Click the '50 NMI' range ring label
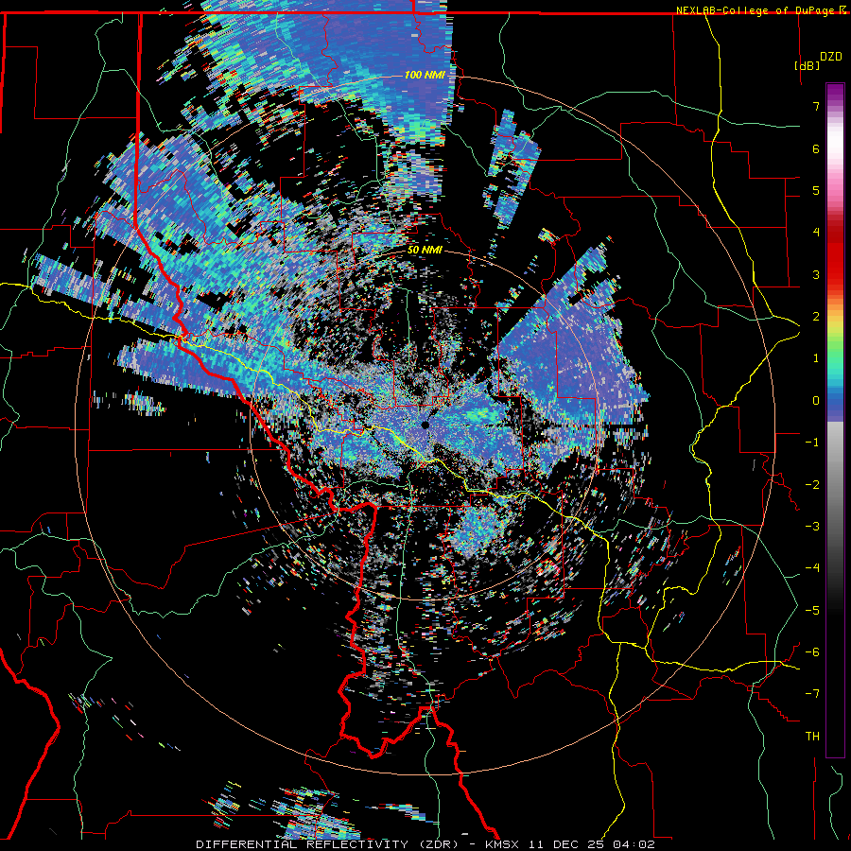 [425, 251]
